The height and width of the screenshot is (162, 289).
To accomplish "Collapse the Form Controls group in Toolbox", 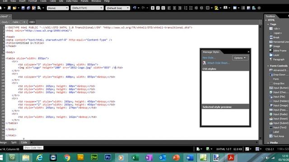I will pyautogui.click(x=268, y=66).
